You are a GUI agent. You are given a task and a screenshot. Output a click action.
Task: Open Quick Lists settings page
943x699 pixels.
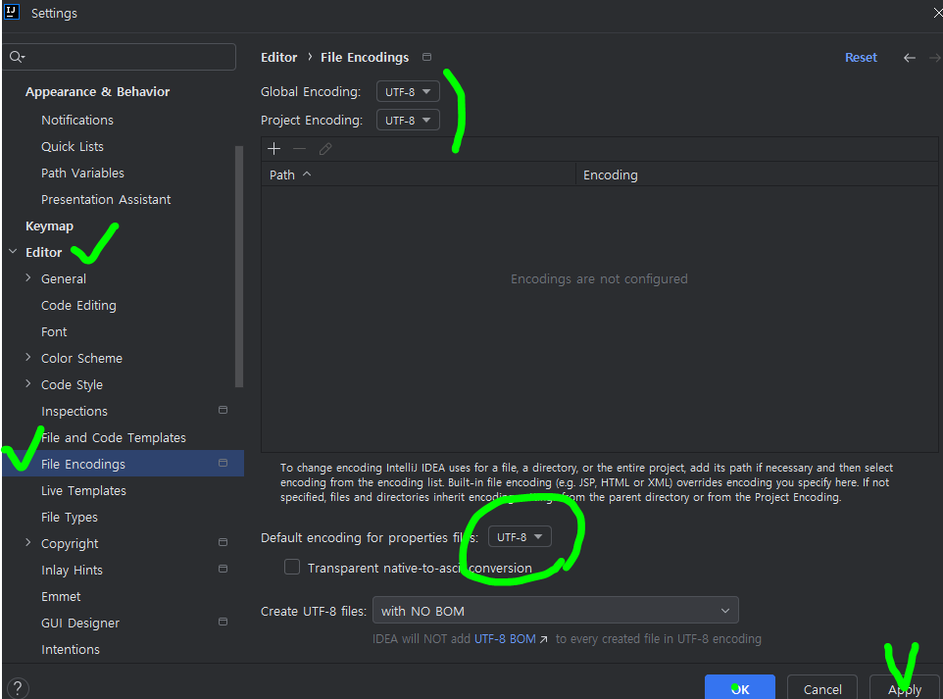pyautogui.click(x=73, y=146)
